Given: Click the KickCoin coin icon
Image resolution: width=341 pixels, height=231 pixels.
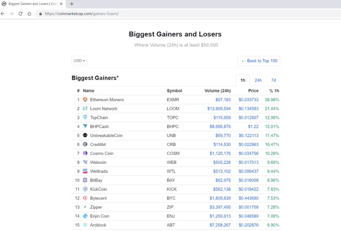Looking at the screenshot, I should (x=85, y=189).
